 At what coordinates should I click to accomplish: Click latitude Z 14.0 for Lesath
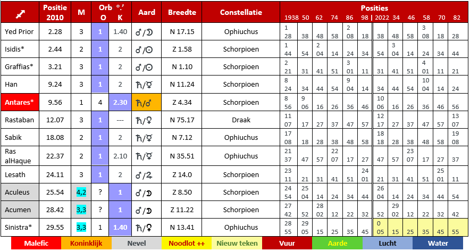pos(182,175)
